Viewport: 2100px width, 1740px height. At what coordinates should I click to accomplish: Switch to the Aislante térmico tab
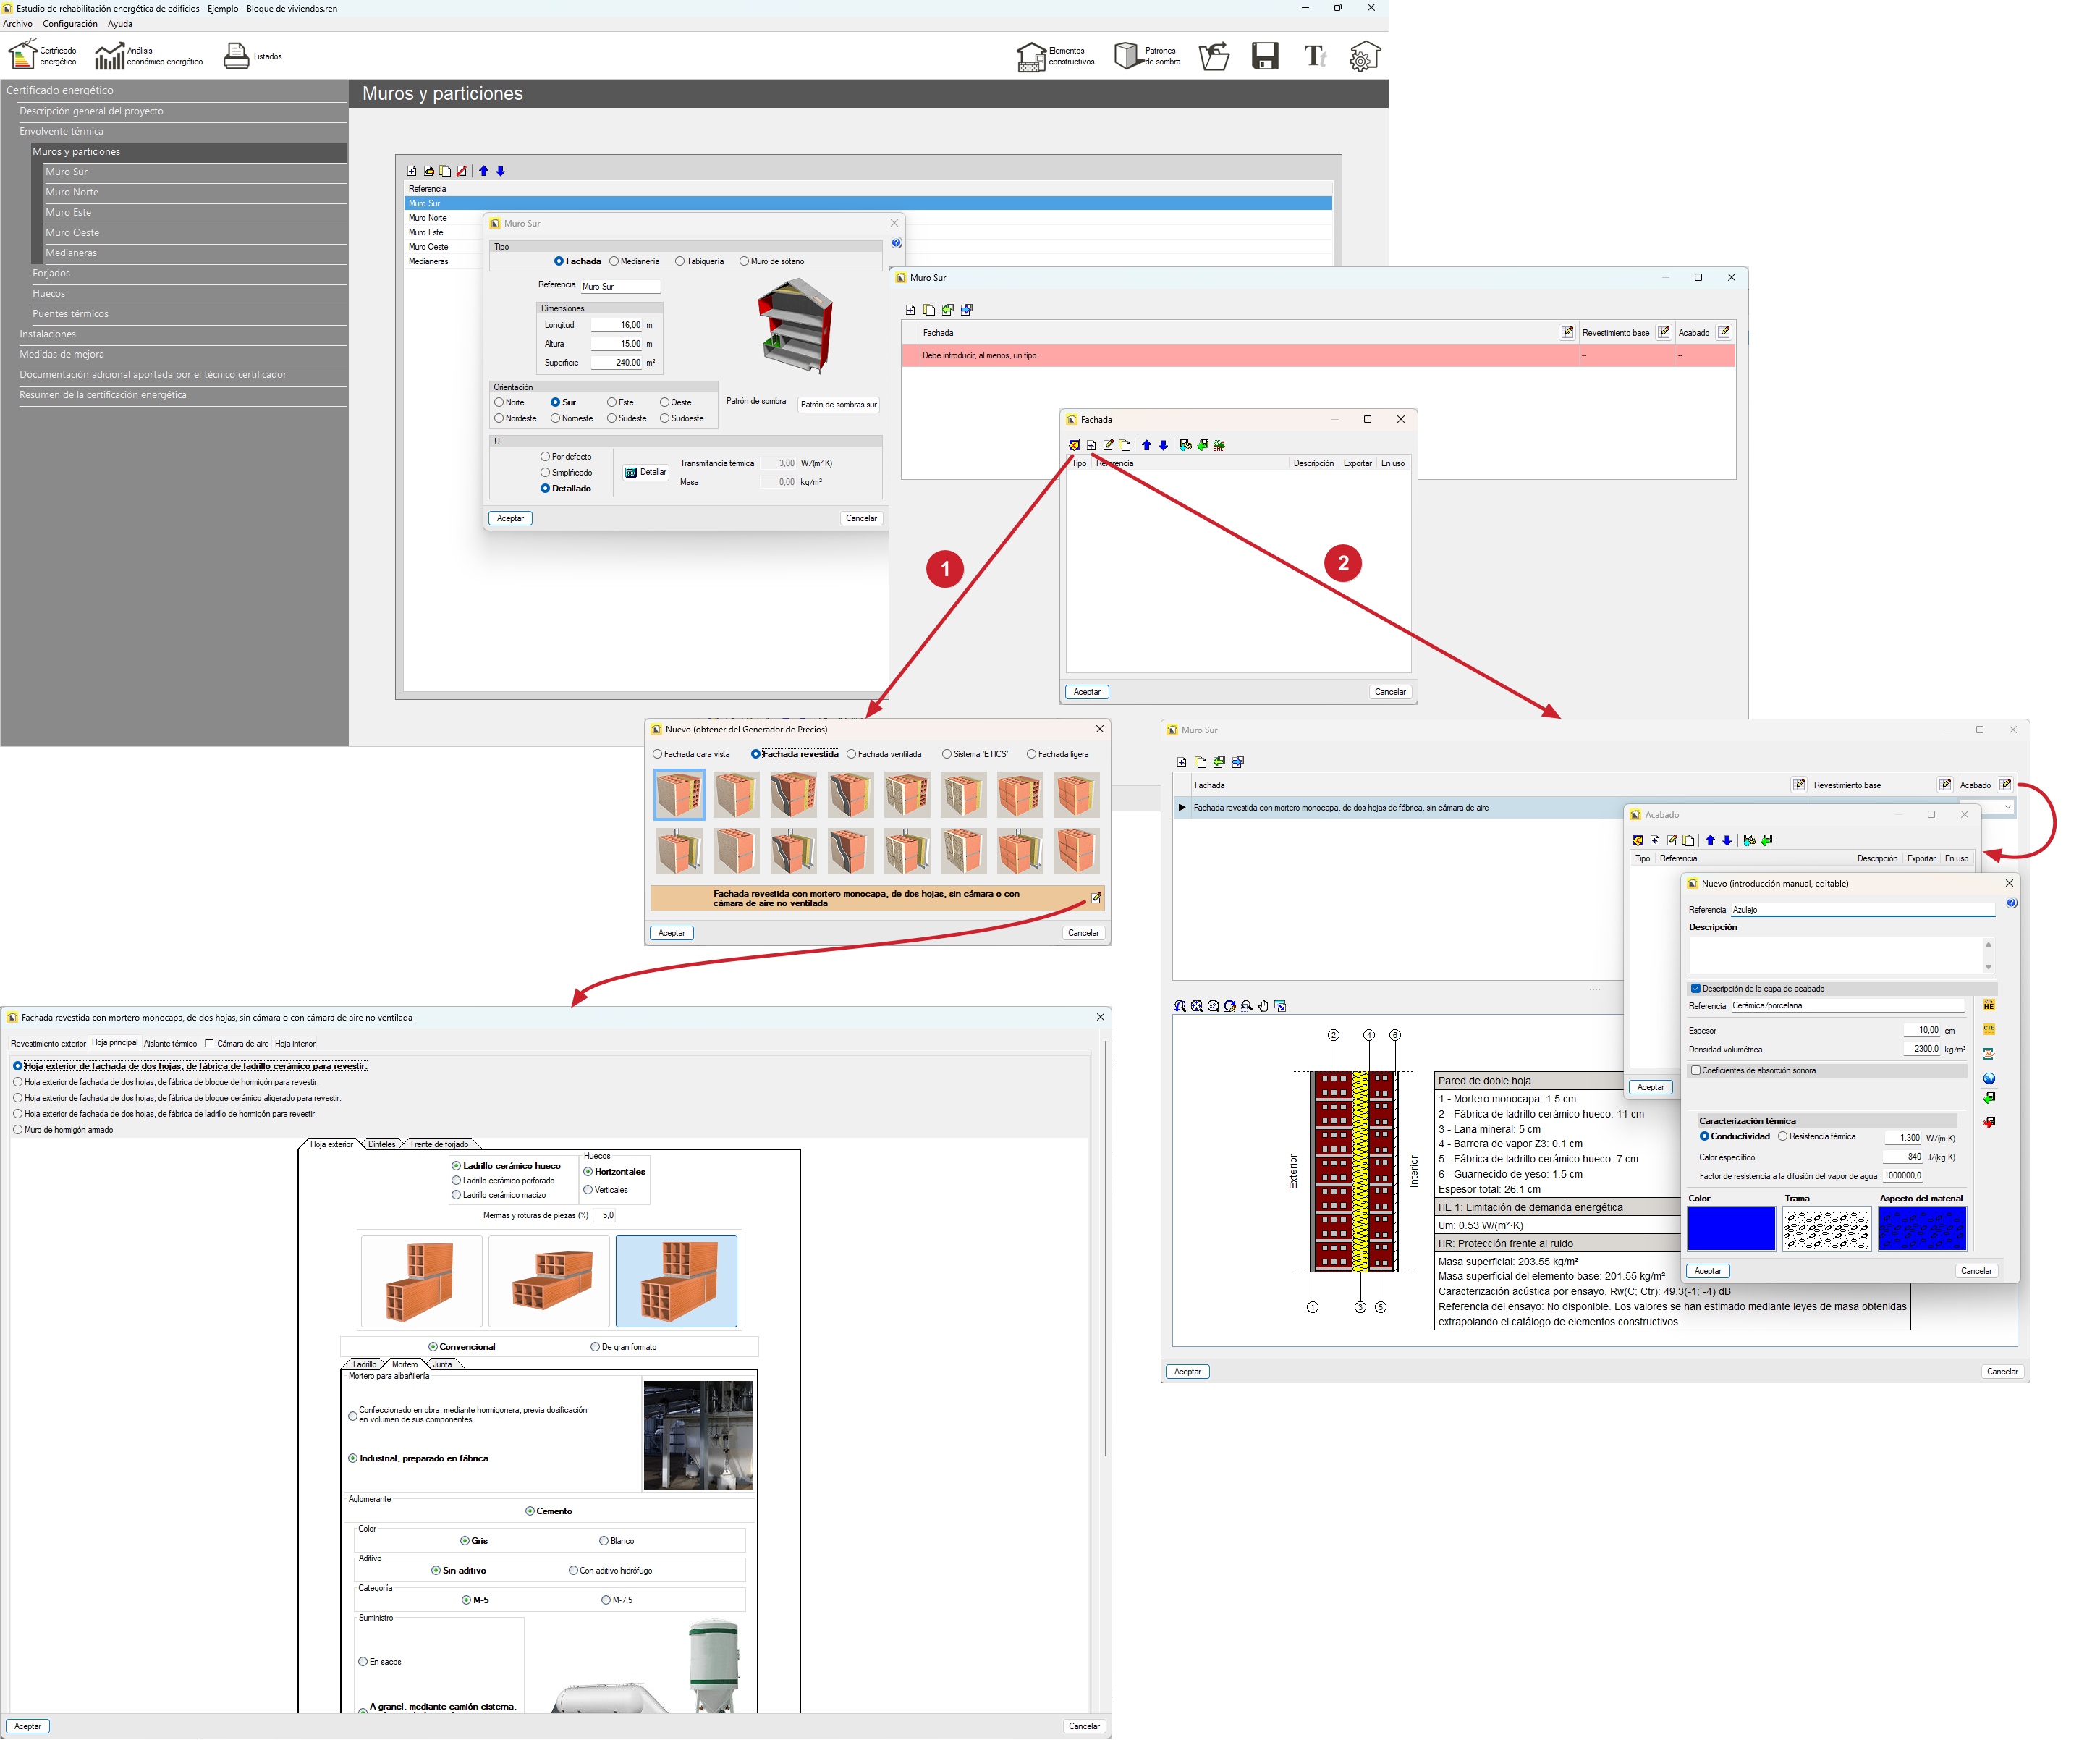170,1043
